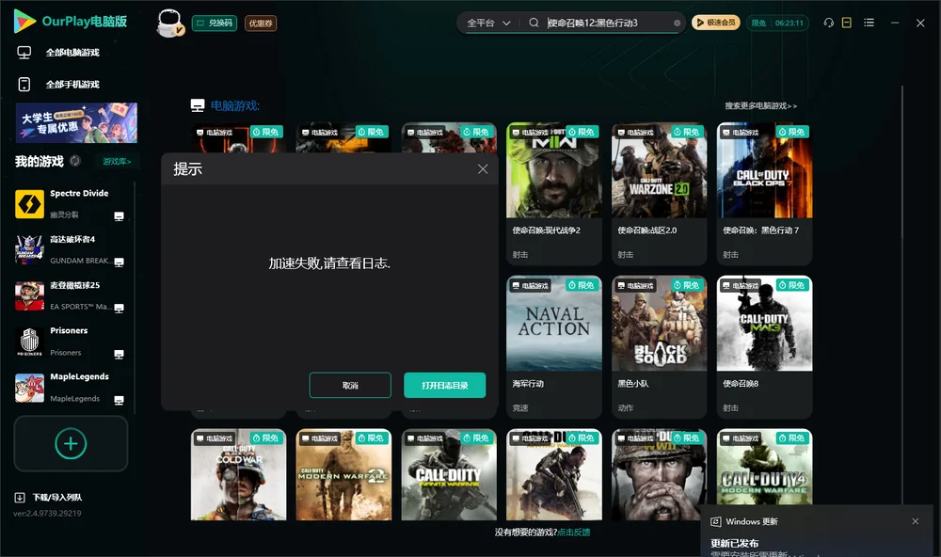Image resolution: width=941 pixels, height=557 pixels.
Task: Expand the 全平台 platform dropdown
Action: (488, 23)
